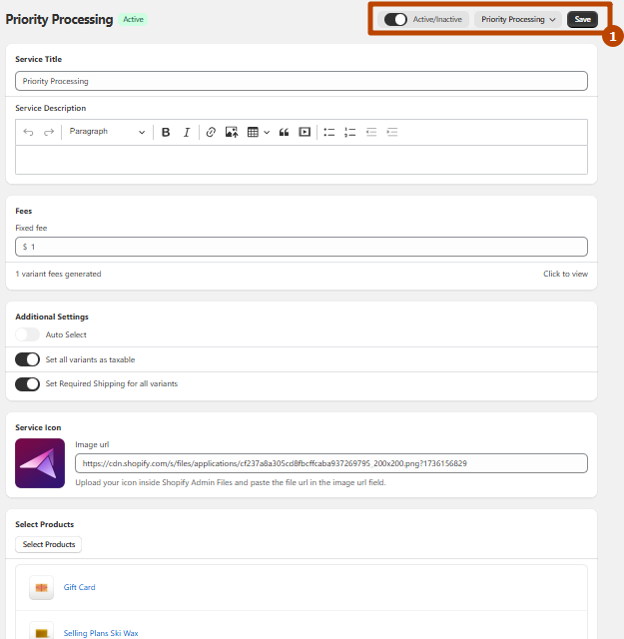Enable the Auto Select toggle
The height and width of the screenshot is (639, 624).
[28, 334]
